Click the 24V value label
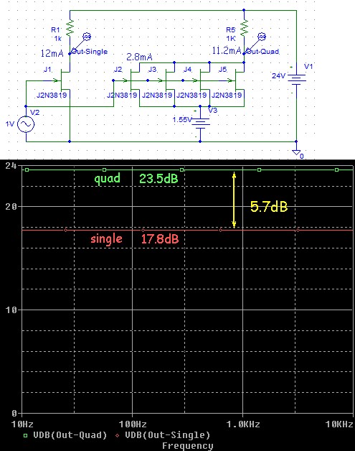The width and height of the screenshot is (355, 451). coord(278,75)
